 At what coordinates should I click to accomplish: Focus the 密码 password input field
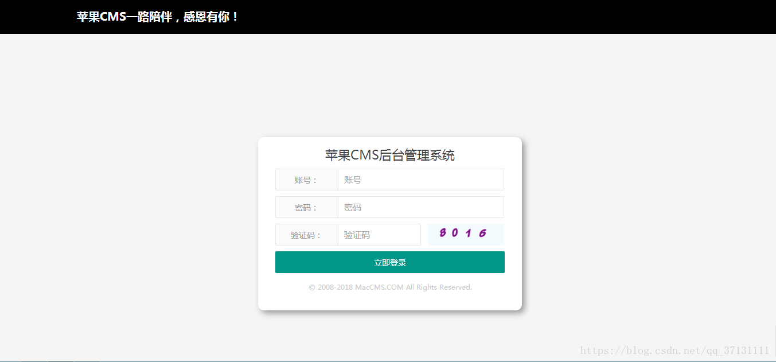tap(420, 207)
